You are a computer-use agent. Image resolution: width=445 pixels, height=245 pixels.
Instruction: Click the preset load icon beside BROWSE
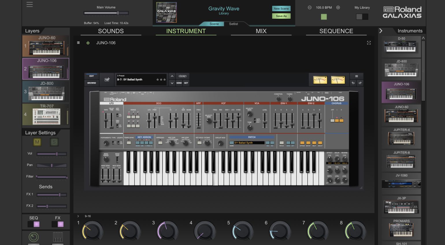tap(107, 80)
